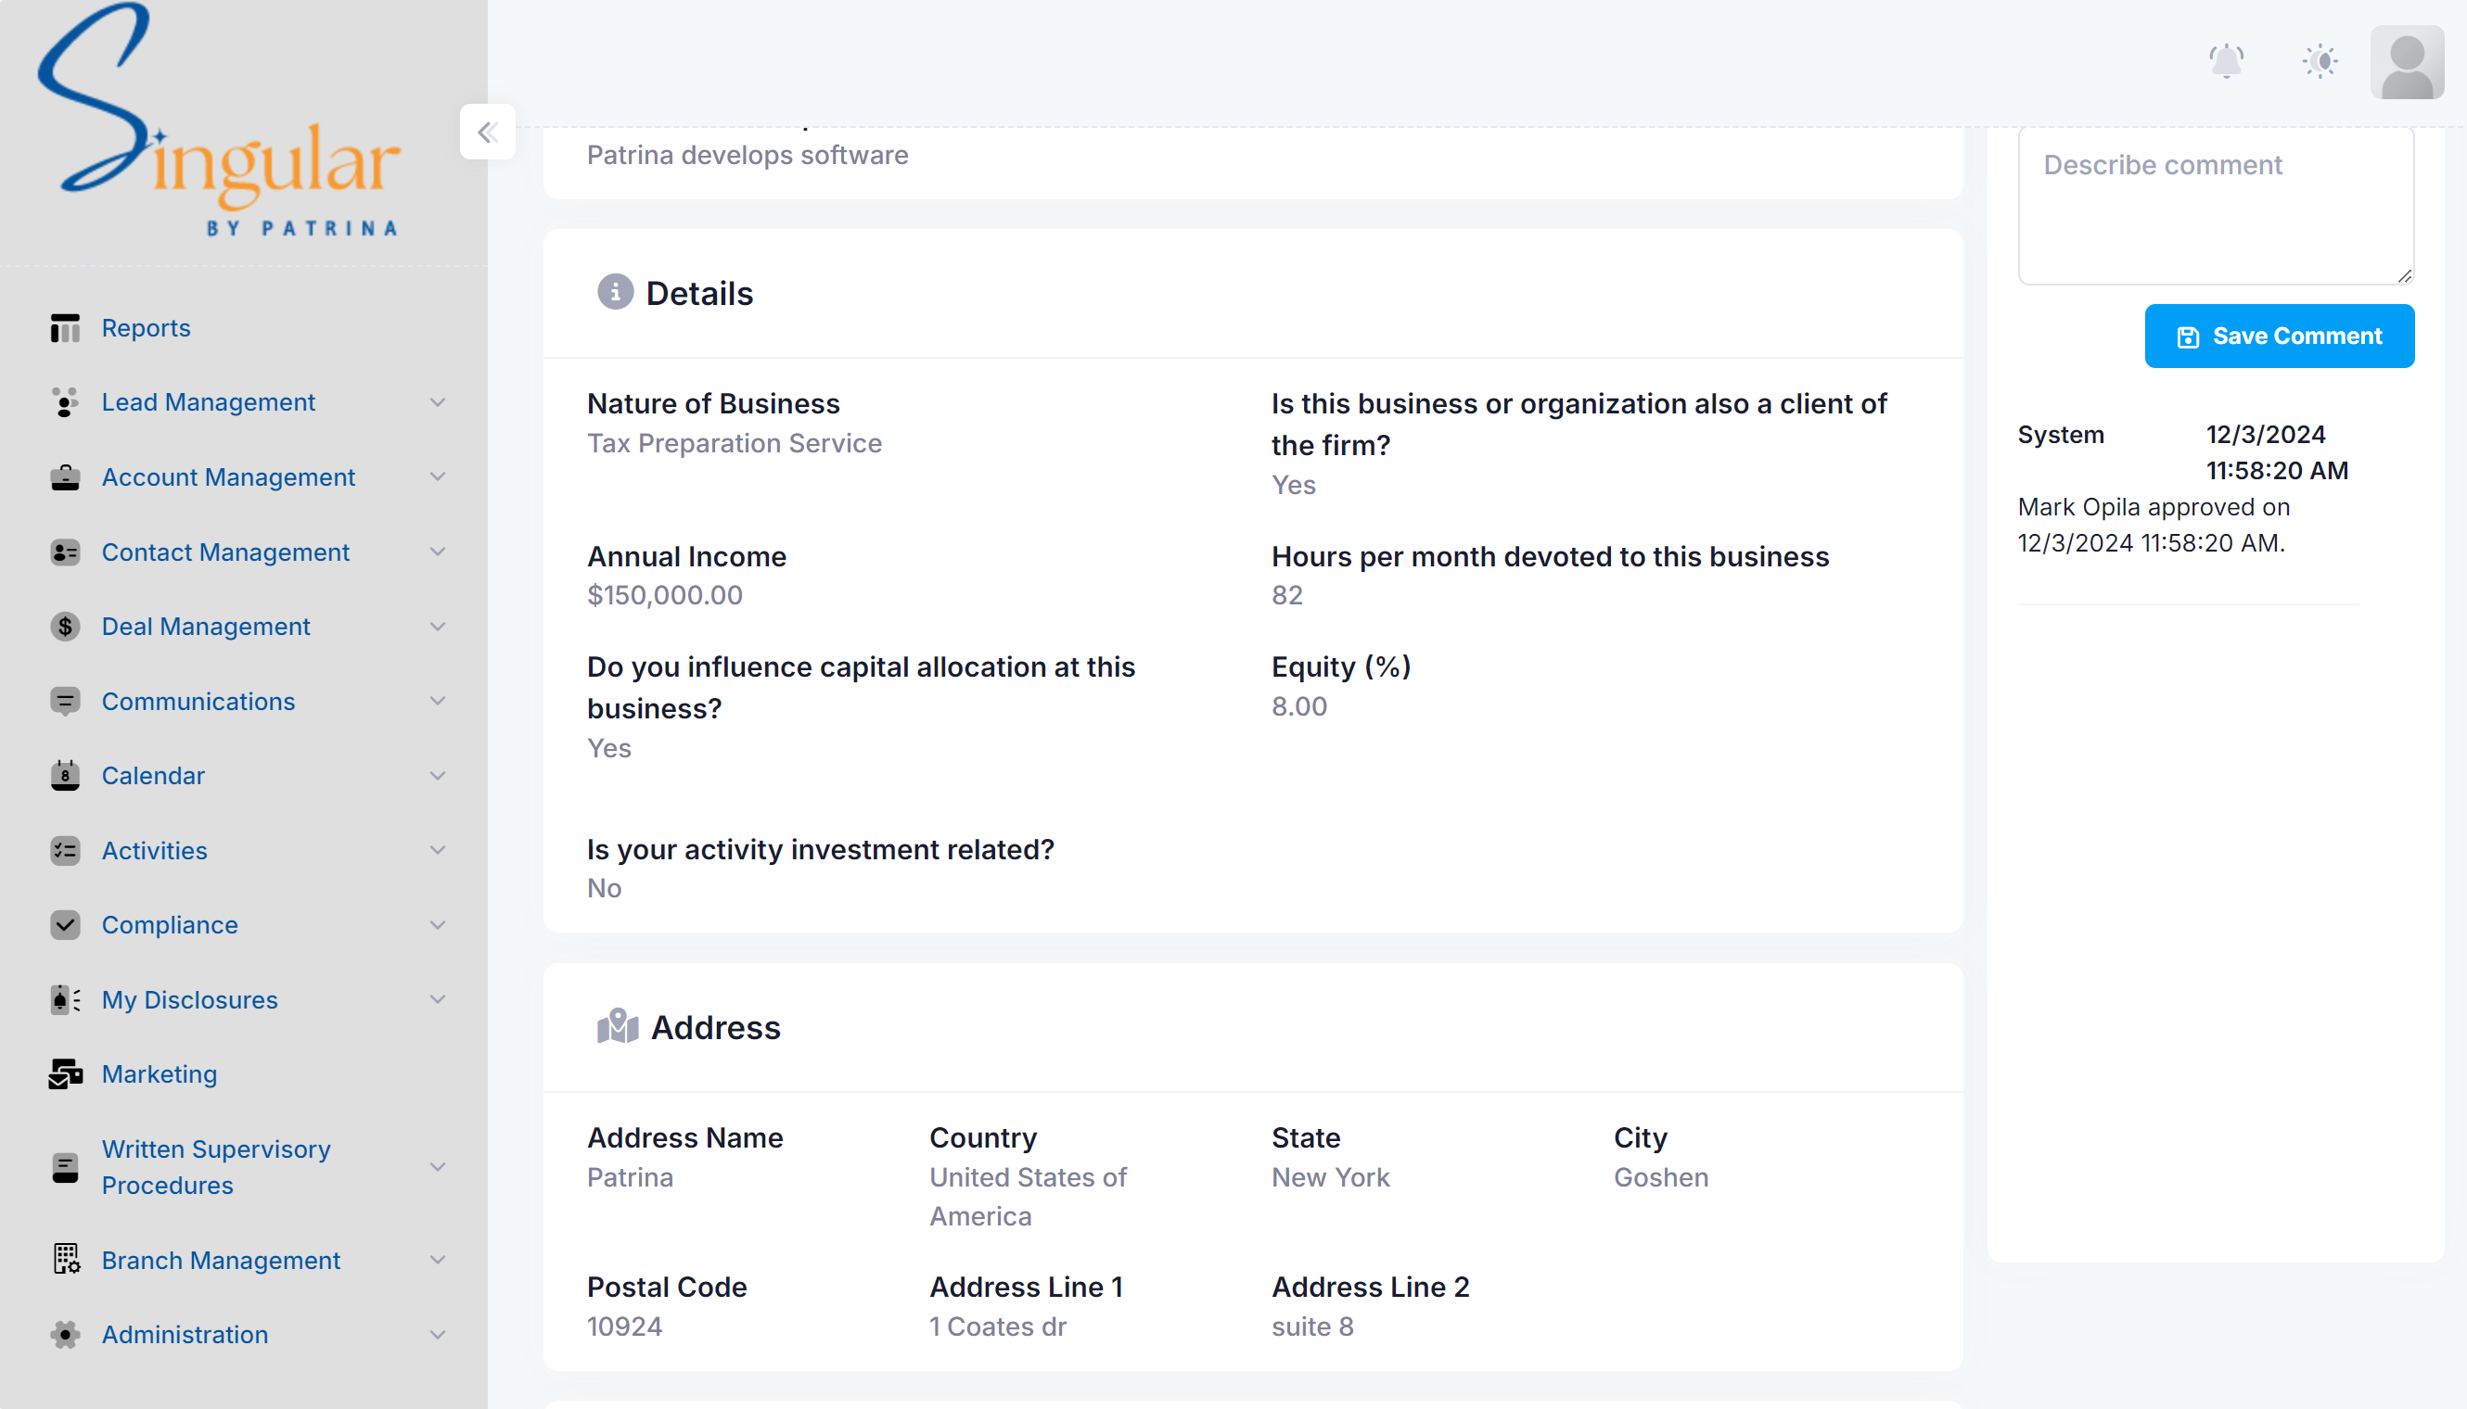Screen dimensions: 2467x1409
Task: Open the Activities link
Action: 154,851
